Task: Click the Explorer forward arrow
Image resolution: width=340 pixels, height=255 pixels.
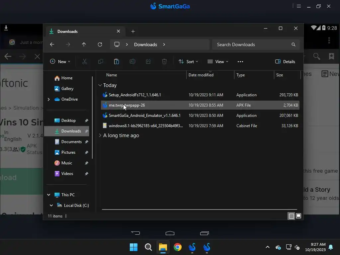Action: click(68, 44)
